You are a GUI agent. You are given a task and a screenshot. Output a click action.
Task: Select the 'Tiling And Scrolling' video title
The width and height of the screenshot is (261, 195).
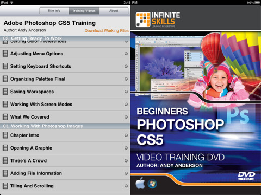point(32,186)
